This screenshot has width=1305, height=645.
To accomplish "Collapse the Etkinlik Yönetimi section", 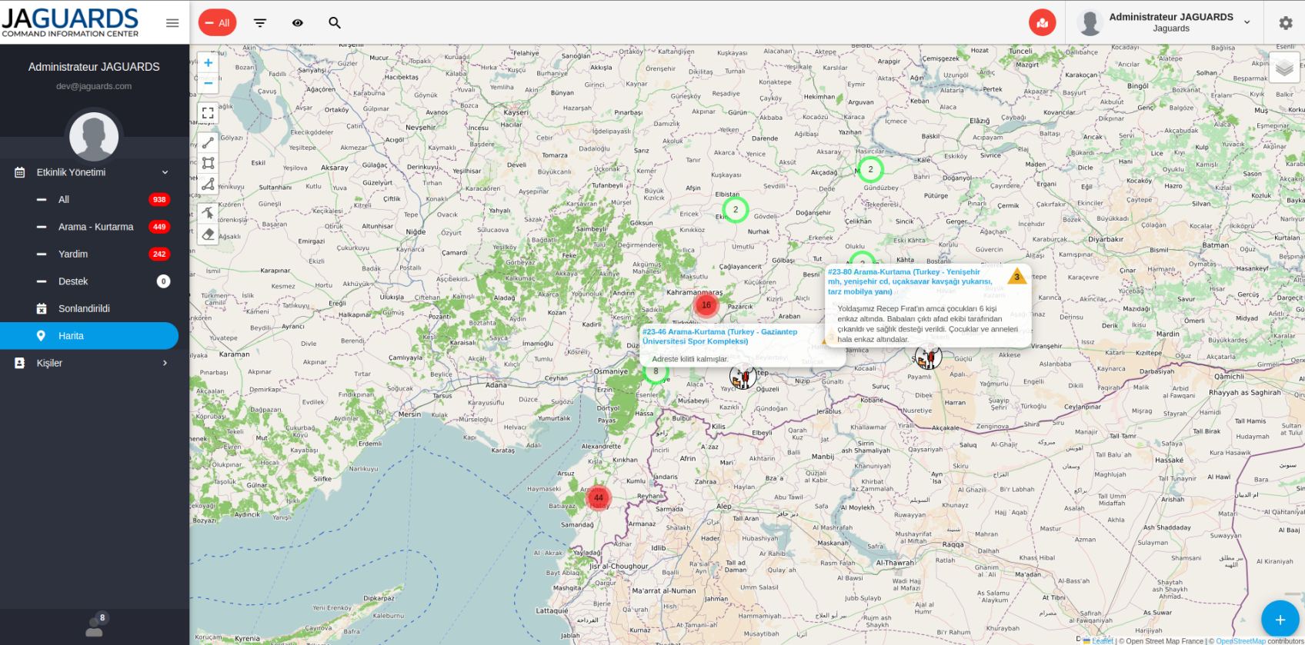I will coord(95,172).
